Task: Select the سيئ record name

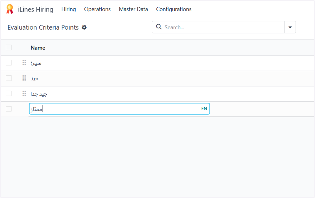Action: (36, 63)
